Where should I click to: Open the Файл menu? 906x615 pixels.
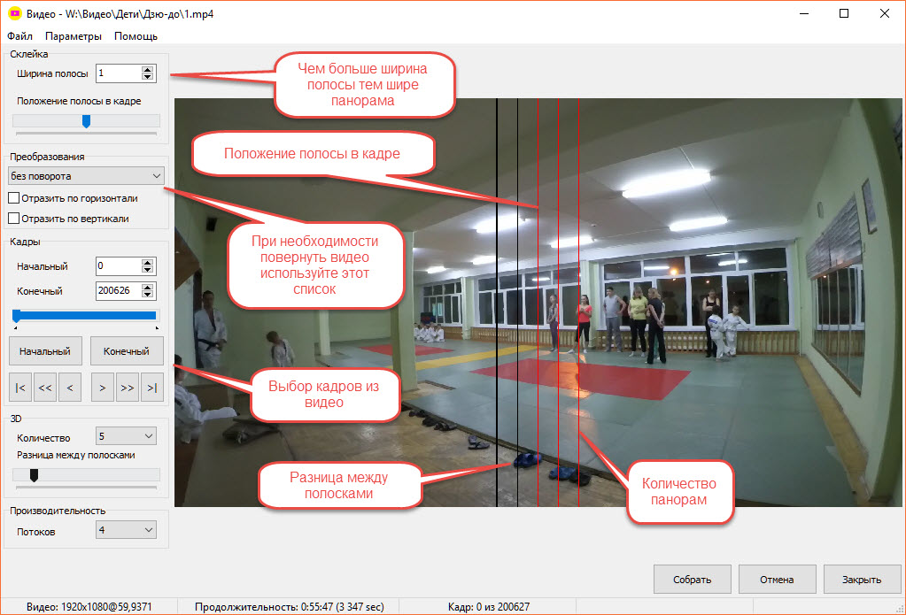click(19, 35)
